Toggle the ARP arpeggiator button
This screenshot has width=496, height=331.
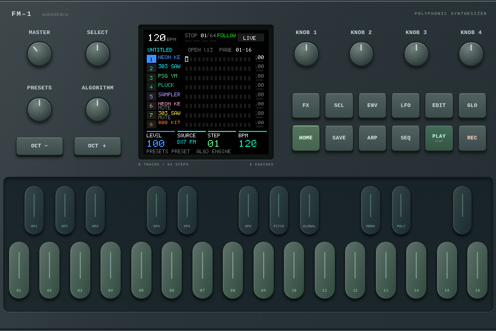click(x=372, y=138)
